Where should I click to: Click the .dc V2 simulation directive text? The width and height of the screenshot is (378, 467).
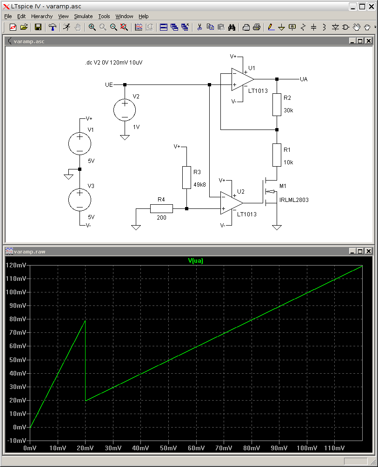(x=114, y=63)
